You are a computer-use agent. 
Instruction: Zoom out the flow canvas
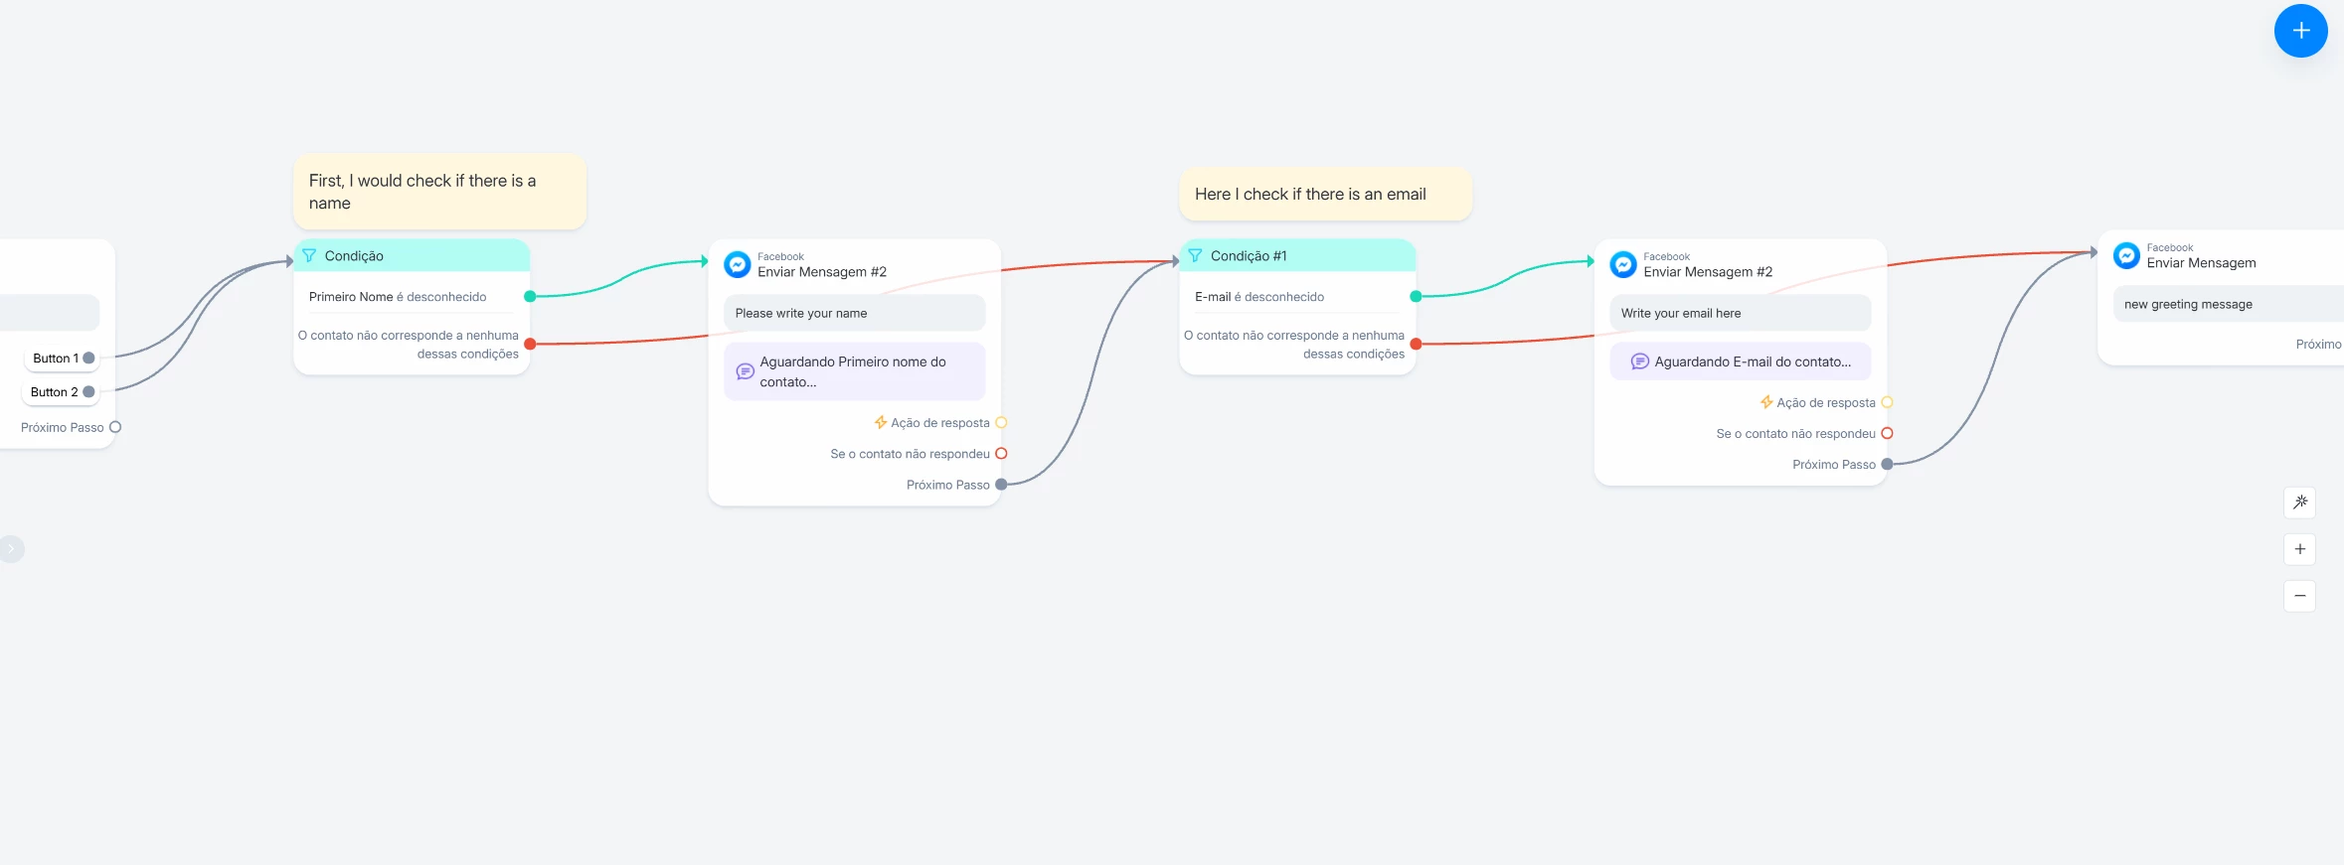(2299, 596)
